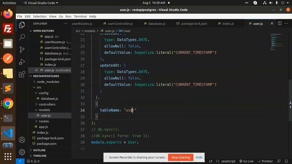Open the Run menu

click(68, 16)
